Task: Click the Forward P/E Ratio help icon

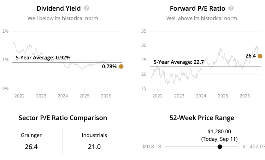Action: pos(231,8)
